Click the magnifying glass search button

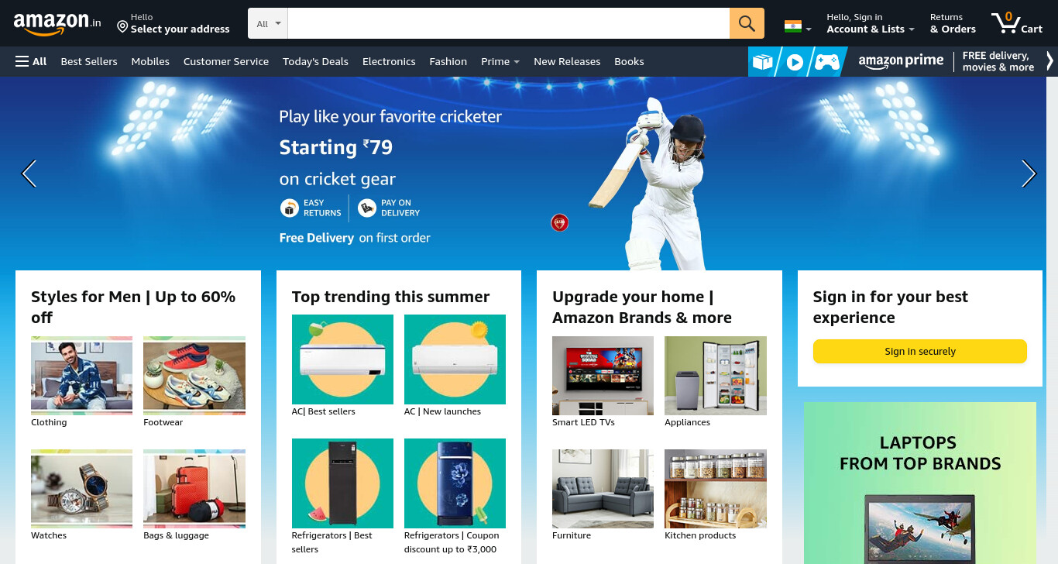(747, 23)
